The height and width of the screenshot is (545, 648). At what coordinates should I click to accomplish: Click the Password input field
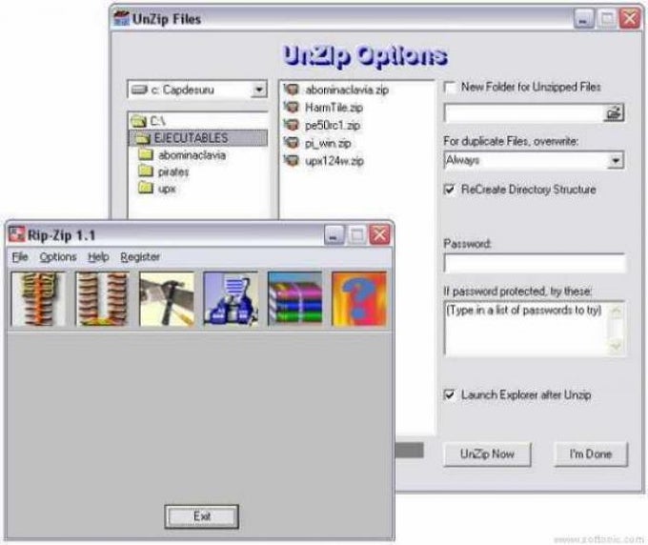[535, 263]
